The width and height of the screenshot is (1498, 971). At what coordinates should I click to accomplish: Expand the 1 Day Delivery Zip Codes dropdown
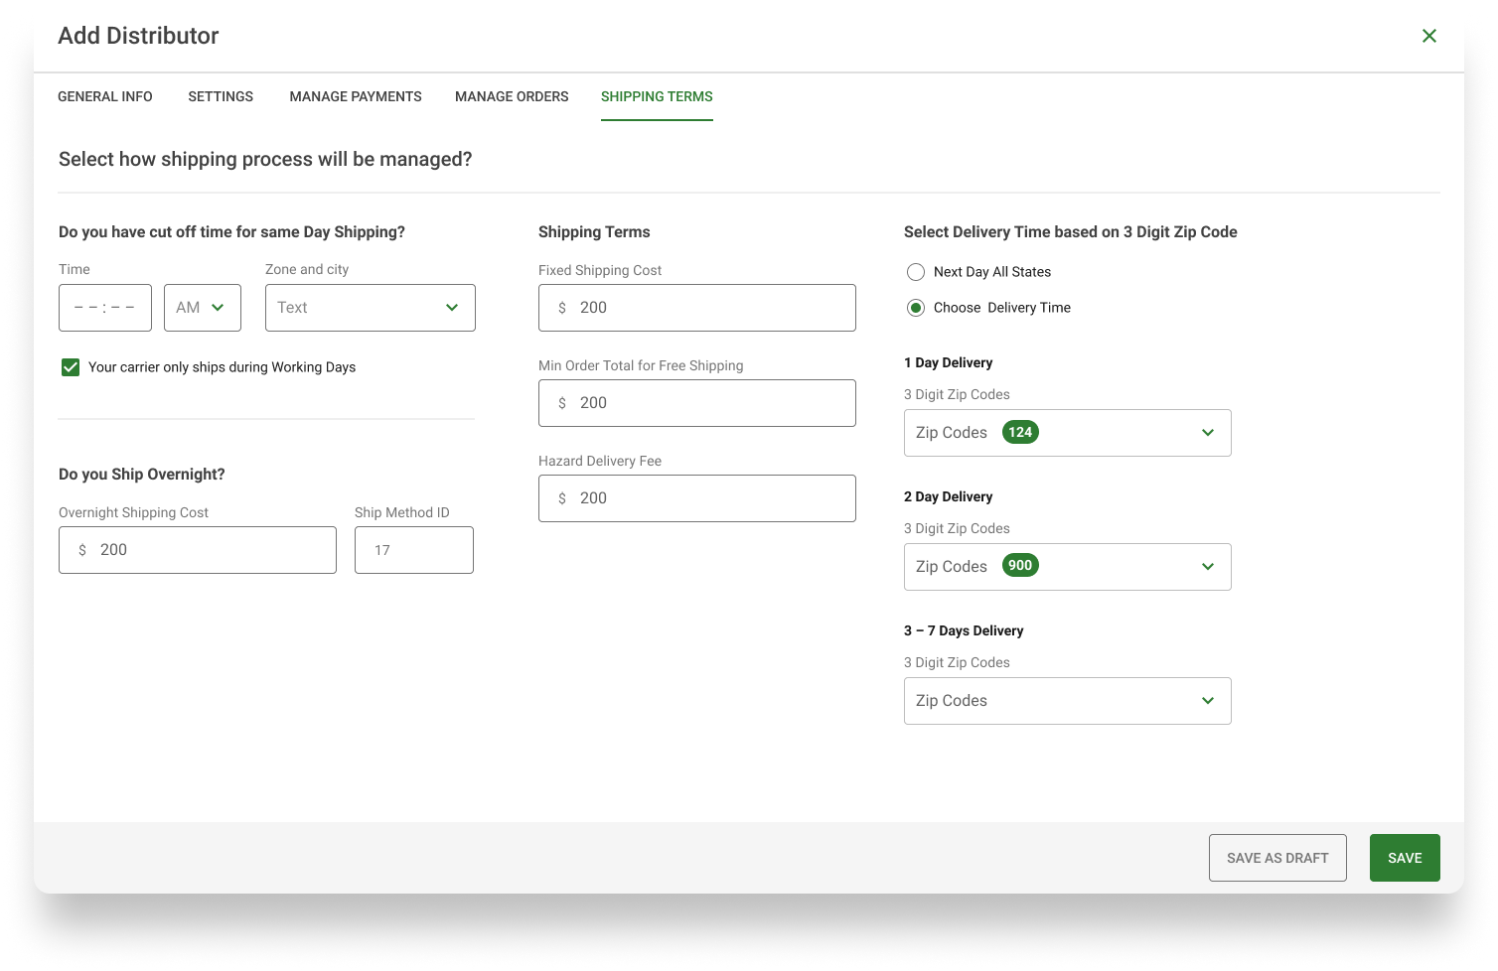click(x=1068, y=433)
